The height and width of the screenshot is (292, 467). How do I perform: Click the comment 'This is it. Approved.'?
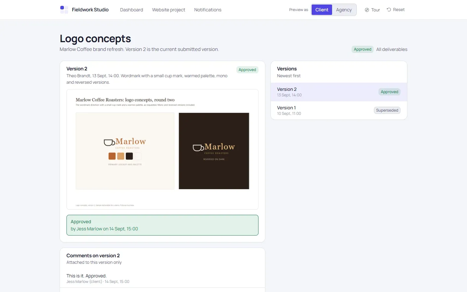pos(87,276)
